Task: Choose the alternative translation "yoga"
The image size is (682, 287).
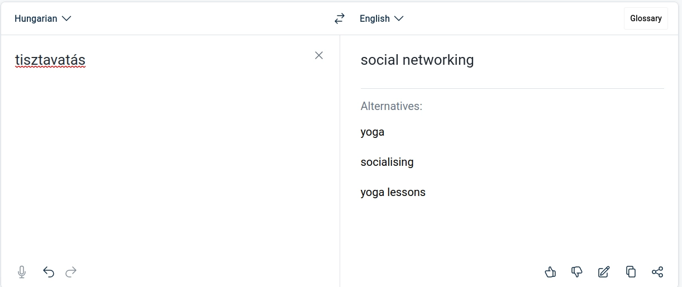Action: pos(373,132)
